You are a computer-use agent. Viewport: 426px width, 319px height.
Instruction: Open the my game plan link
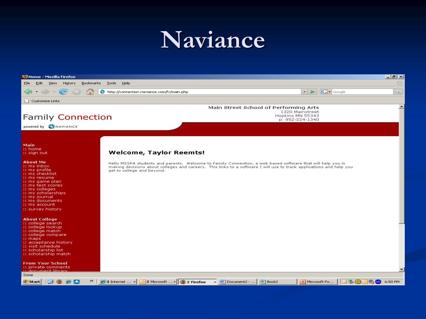tap(45, 181)
